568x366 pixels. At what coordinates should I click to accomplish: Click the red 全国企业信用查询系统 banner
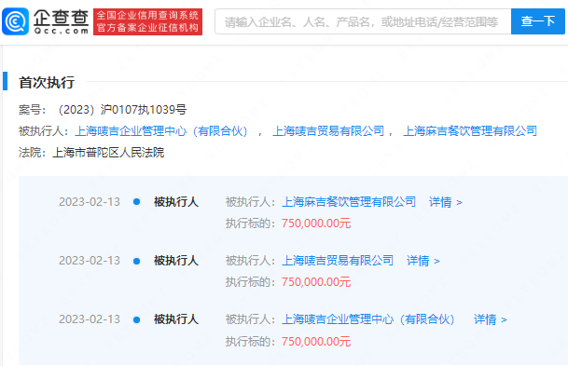pos(147,21)
